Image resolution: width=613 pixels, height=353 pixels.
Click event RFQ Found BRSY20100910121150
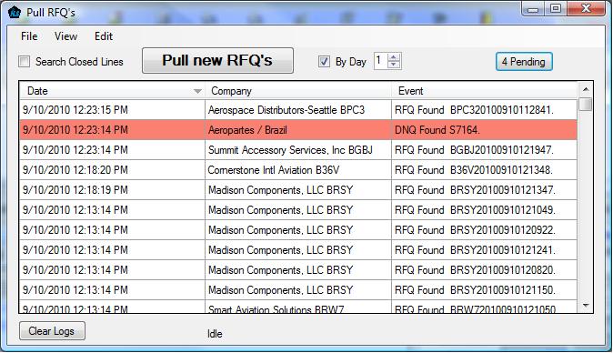485,289
